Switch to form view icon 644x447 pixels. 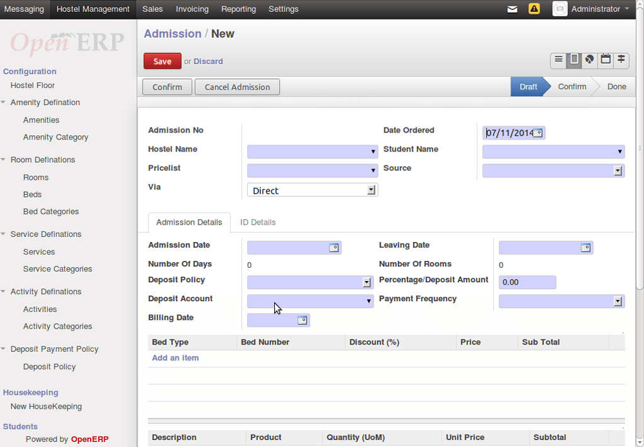tap(574, 60)
